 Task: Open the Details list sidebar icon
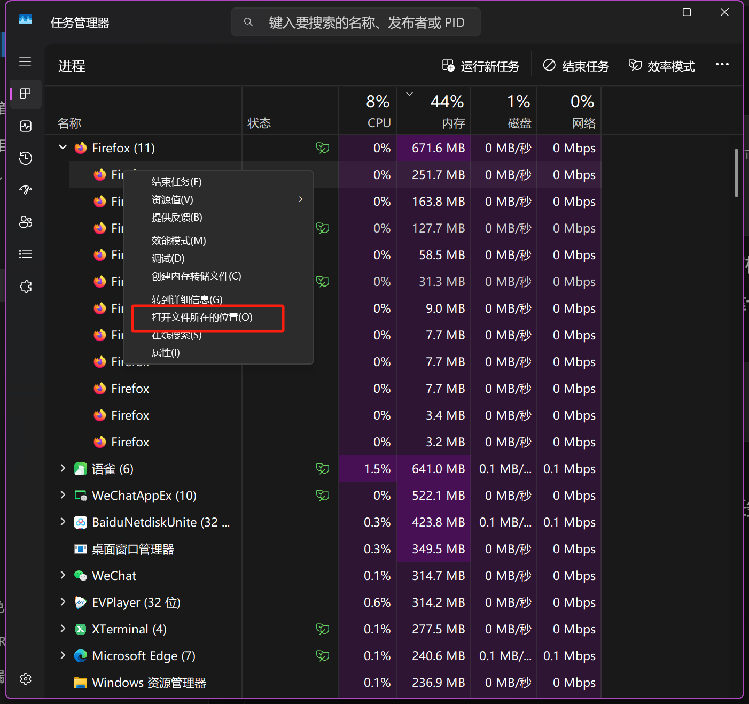[25, 254]
